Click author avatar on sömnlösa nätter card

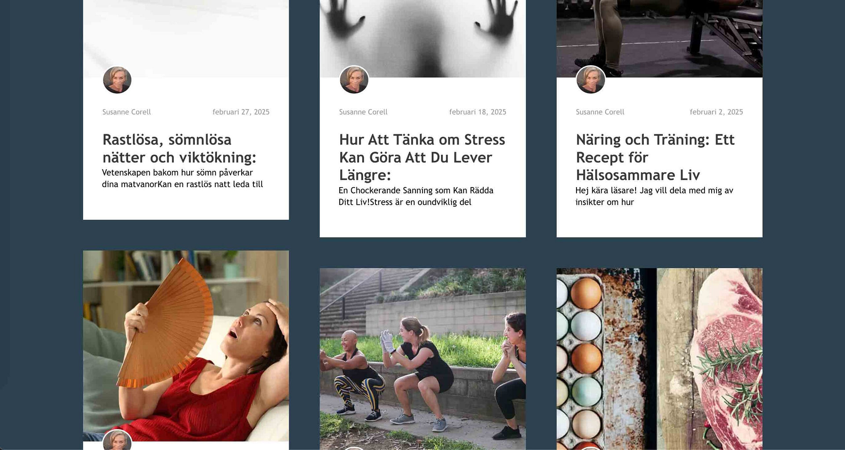117,80
